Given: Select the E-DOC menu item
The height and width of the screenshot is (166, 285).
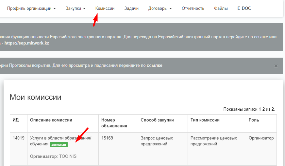Looking at the screenshot, I should pyautogui.click(x=244, y=9).
